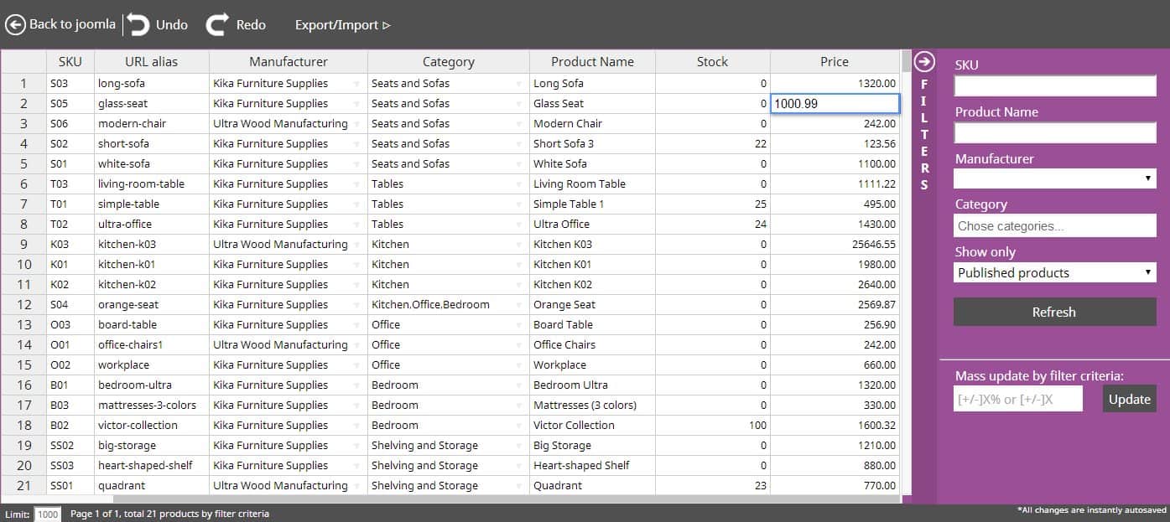Click the mass update percentage field
This screenshot has height=522, width=1170.
(1017, 399)
